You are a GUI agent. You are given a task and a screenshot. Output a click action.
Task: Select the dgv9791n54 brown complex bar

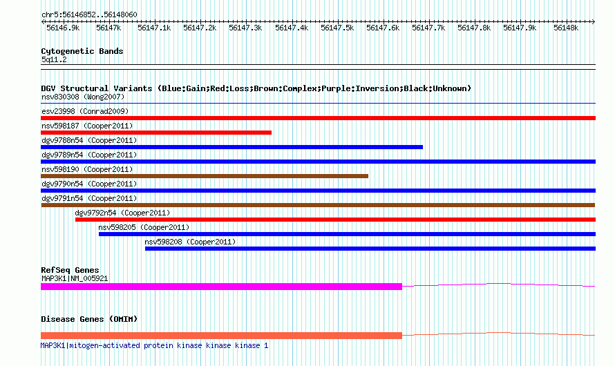coord(318,205)
